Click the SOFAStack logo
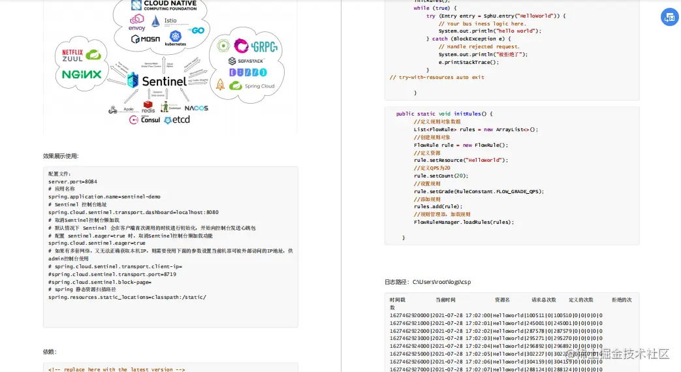The image size is (681, 372). (x=245, y=61)
